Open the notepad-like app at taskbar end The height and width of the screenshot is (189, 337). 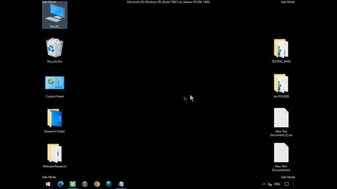[121, 184]
